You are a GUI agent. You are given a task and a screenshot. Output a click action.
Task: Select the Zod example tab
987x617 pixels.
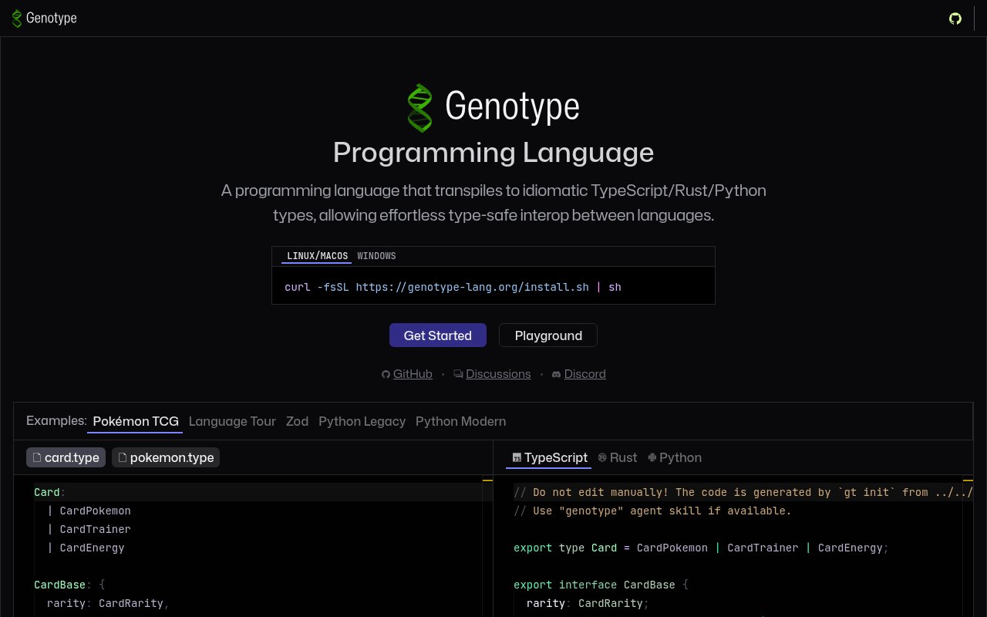[x=297, y=421]
